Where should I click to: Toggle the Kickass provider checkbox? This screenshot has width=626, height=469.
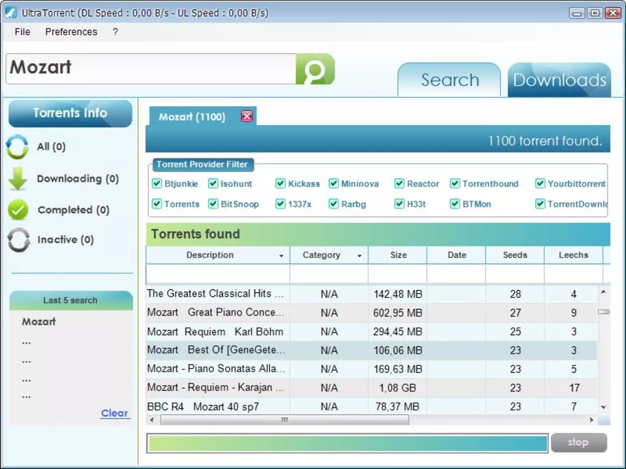tap(280, 183)
